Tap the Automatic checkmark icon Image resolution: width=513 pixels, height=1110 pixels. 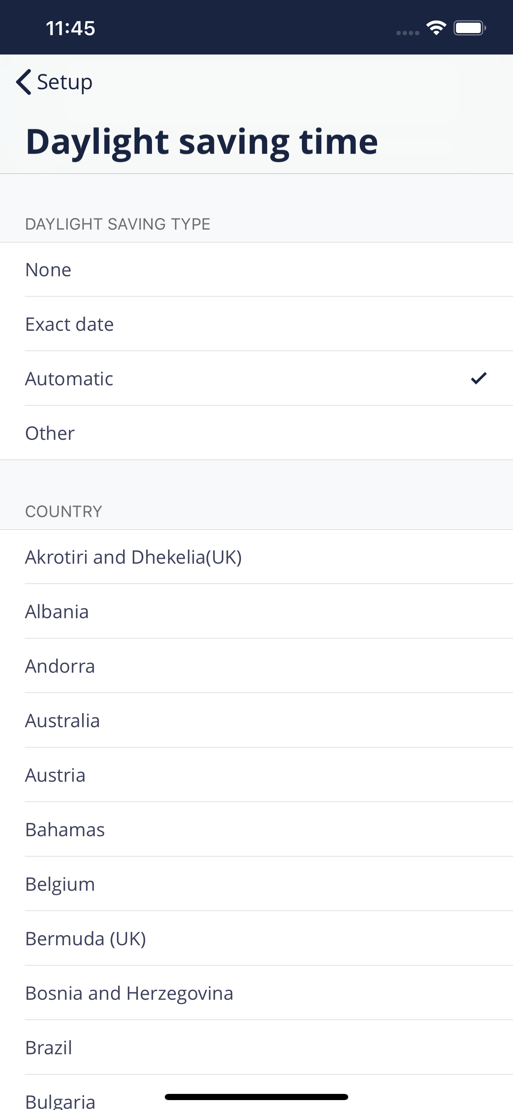click(479, 378)
